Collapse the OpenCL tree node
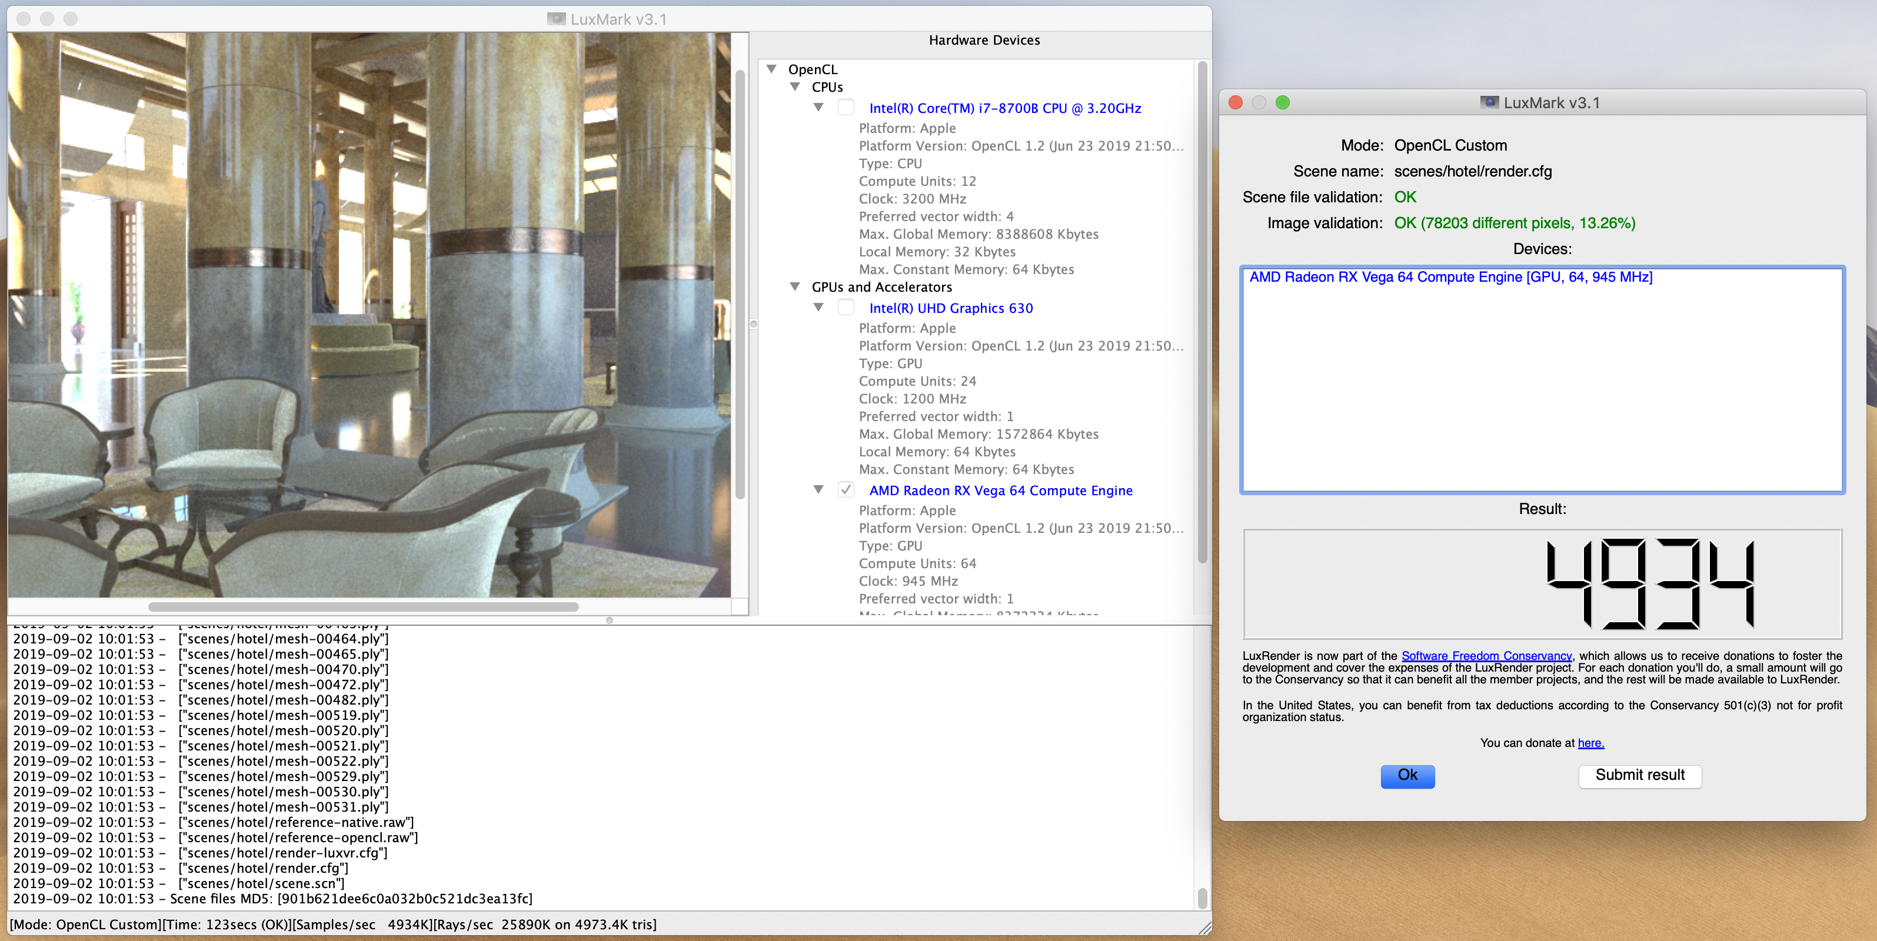Screen dimensions: 1877x941 [771, 69]
